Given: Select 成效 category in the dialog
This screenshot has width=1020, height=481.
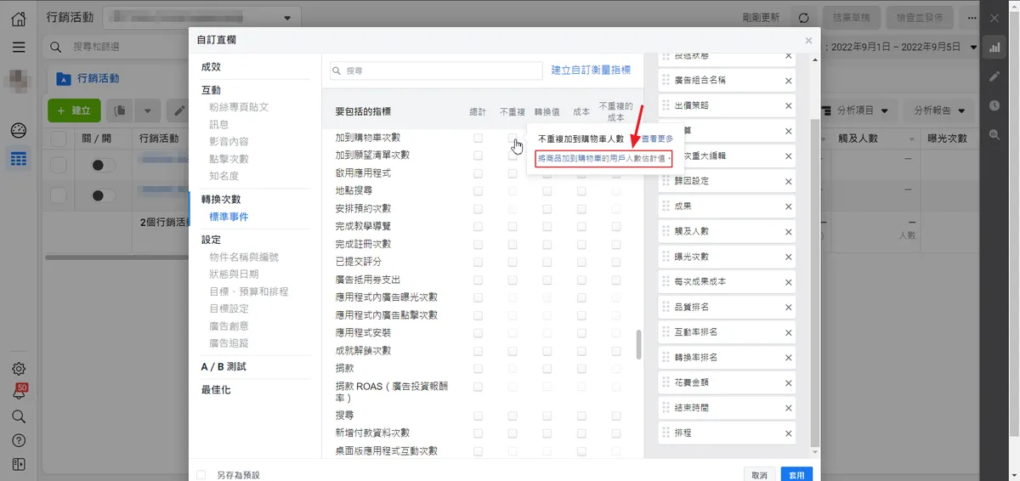Looking at the screenshot, I should click(x=211, y=67).
